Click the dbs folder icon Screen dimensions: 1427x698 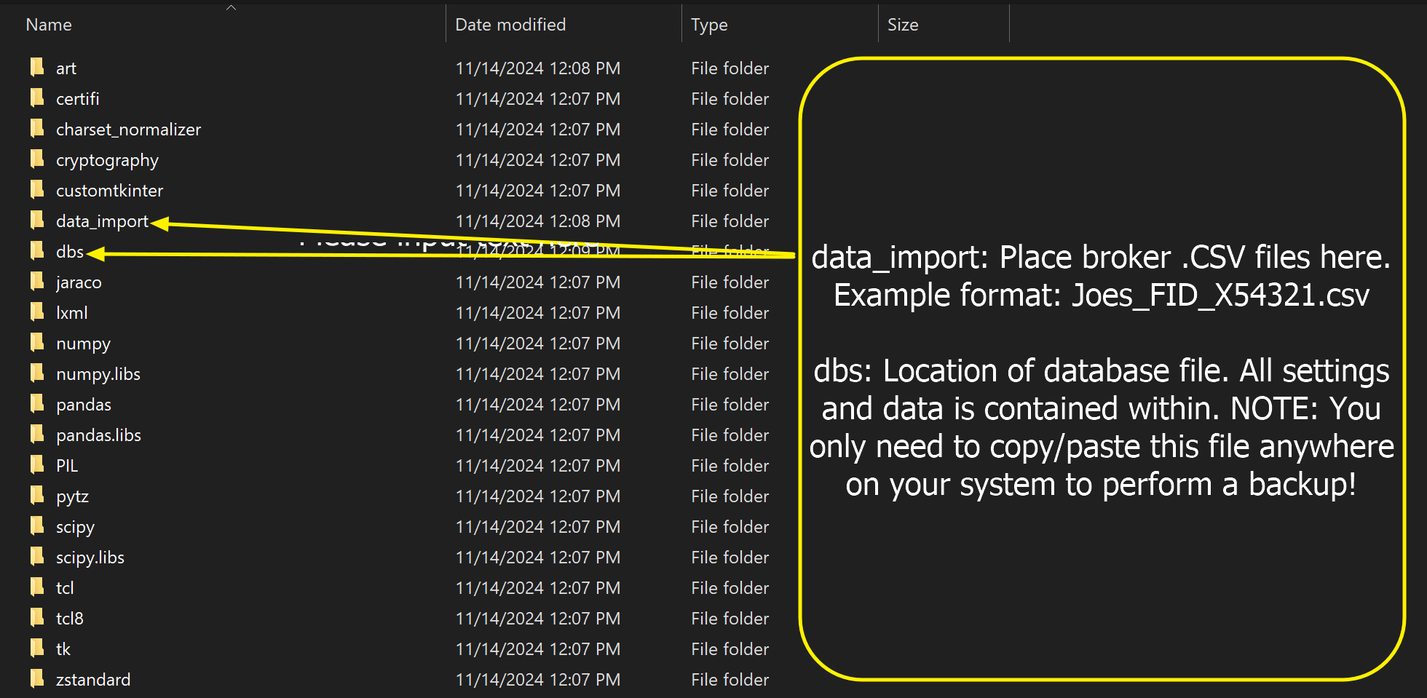point(37,251)
